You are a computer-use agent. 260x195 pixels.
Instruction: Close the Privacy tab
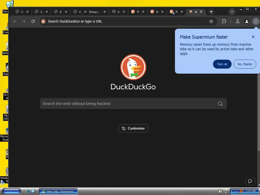tap(104, 12)
